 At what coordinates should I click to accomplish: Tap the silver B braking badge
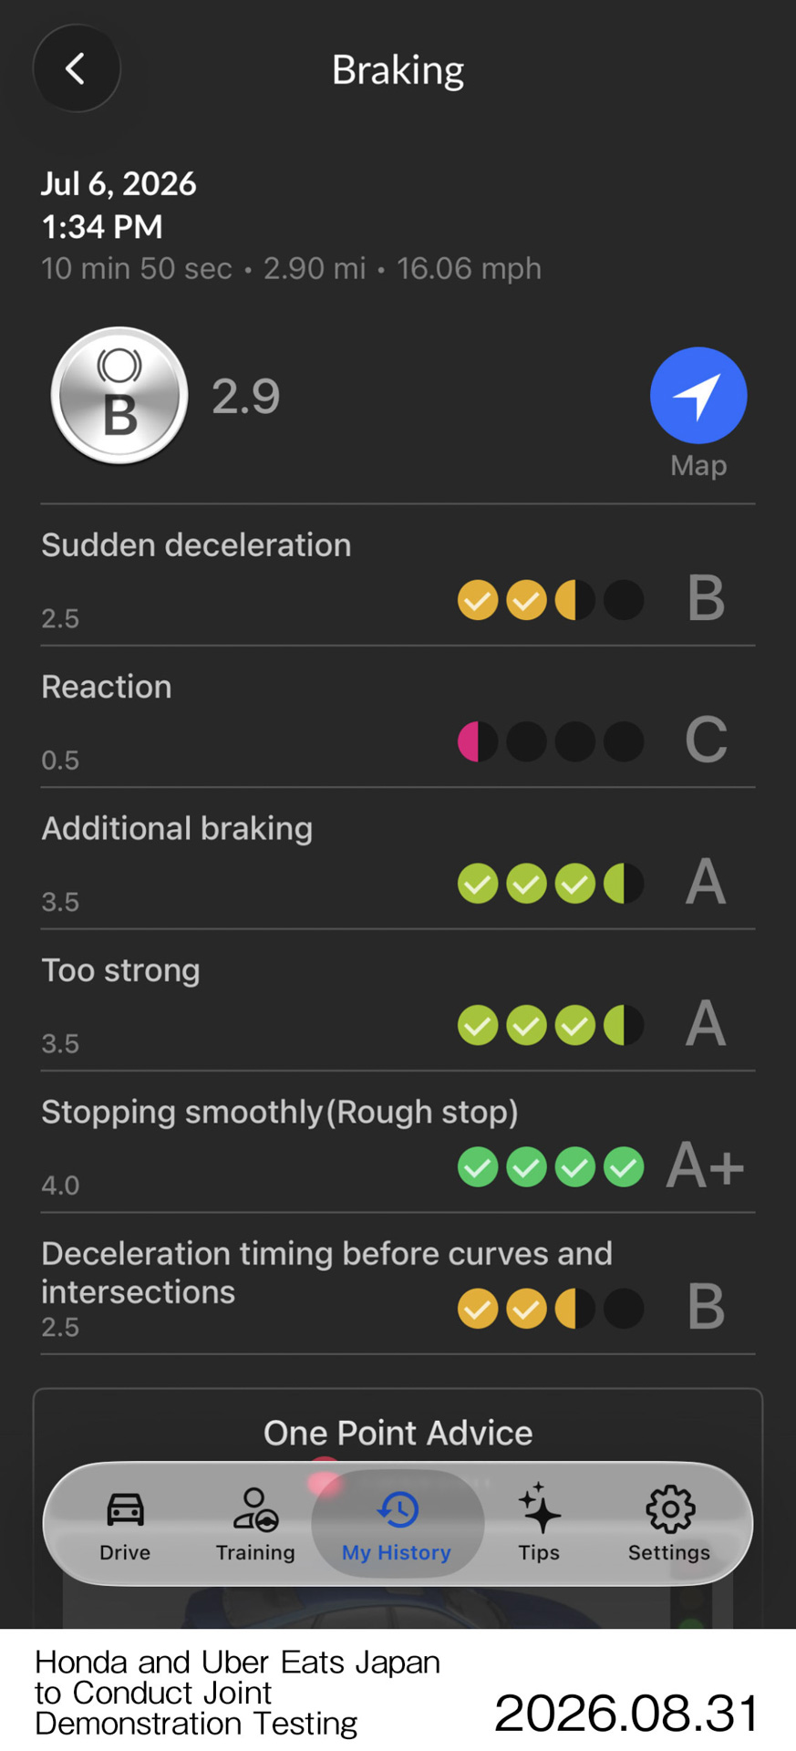click(119, 396)
